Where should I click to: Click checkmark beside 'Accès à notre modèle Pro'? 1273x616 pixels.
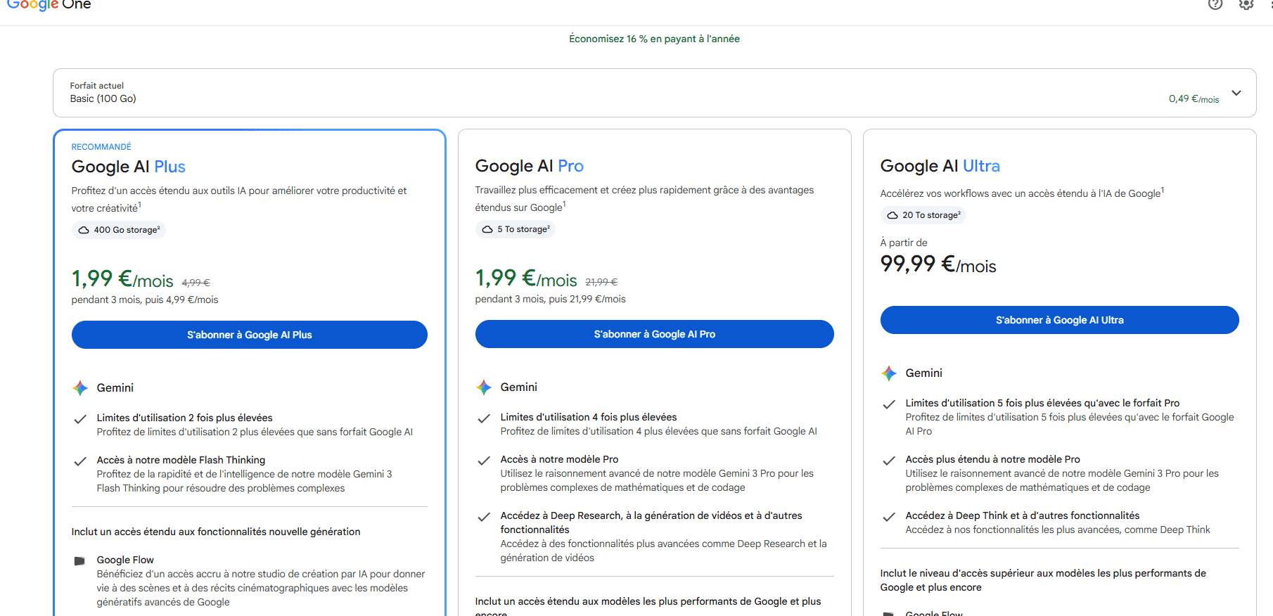[484, 461]
